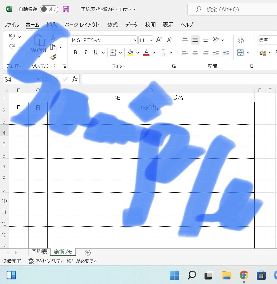This screenshot has height=284, width=277.
Task: Switch to the ページ レイアウト tab
Action: pos(82,25)
